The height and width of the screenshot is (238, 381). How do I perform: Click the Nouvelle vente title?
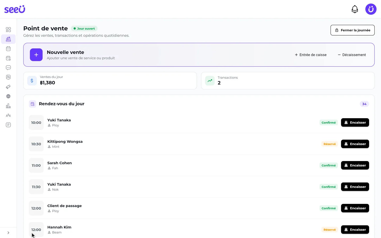tap(65, 52)
